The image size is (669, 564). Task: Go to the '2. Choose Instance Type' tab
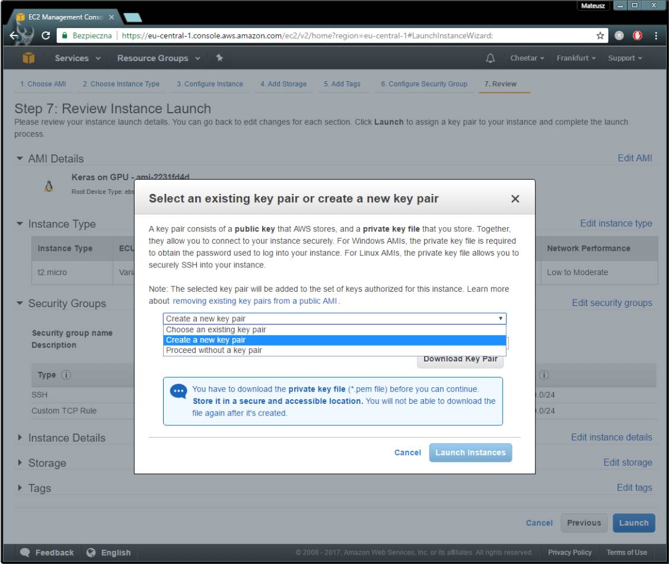pos(121,84)
